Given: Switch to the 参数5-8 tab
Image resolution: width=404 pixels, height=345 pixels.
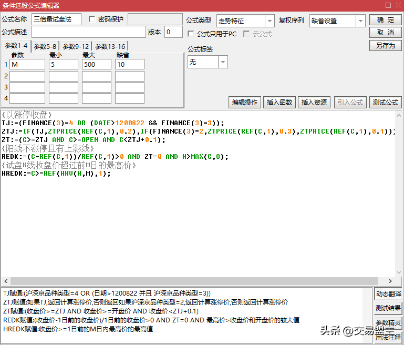Looking at the screenshot, I should point(45,47).
